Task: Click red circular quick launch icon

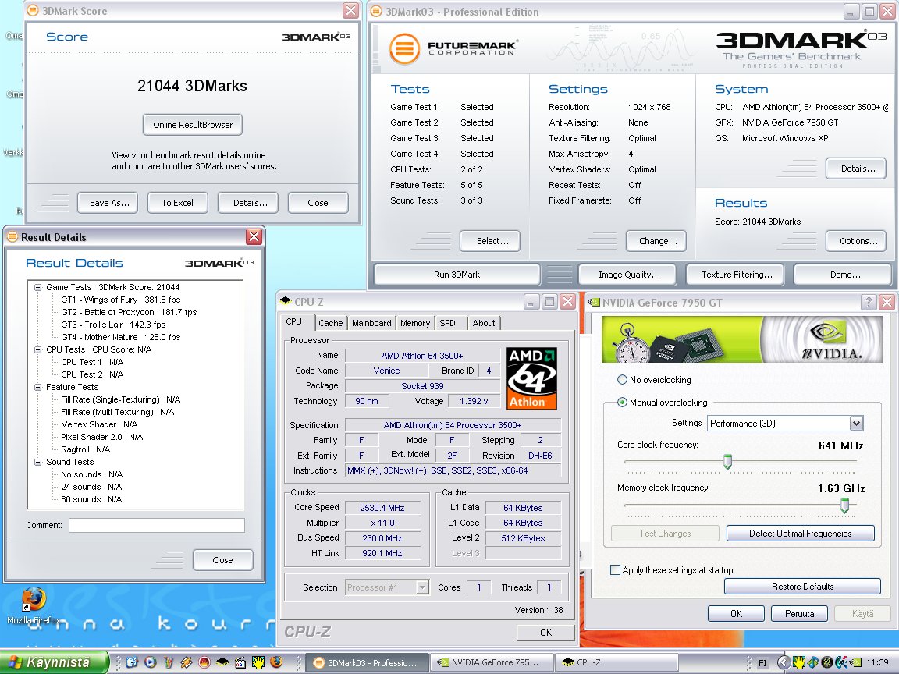Action: tap(204, 662)
